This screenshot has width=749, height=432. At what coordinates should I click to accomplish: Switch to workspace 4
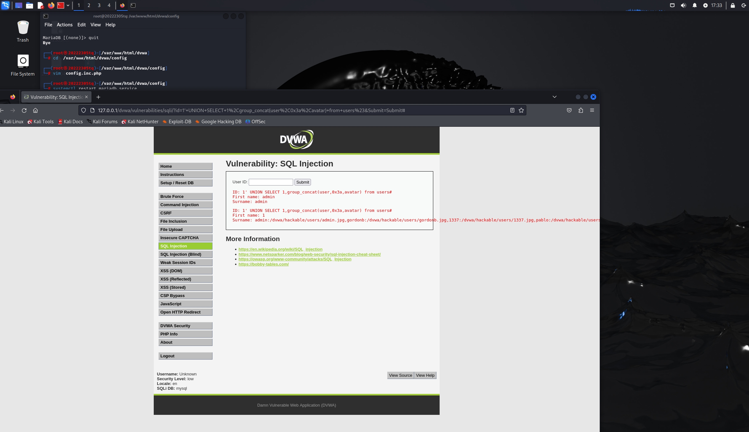coord(109,5)
